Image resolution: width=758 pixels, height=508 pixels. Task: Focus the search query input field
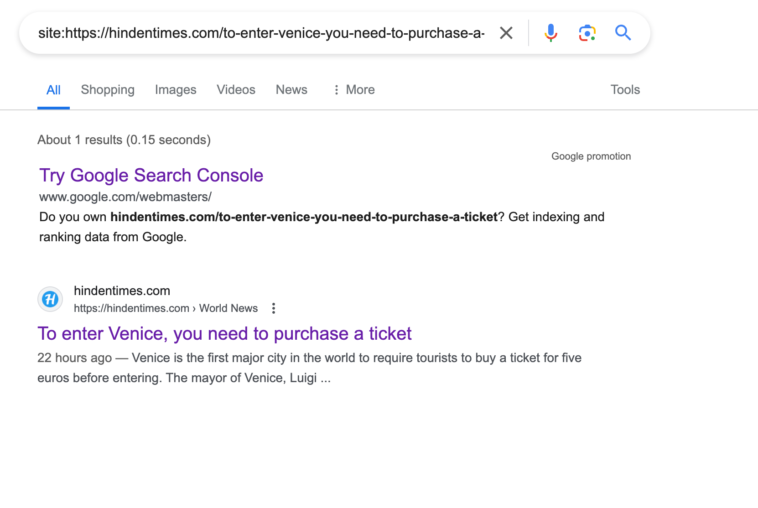point(261,33)
